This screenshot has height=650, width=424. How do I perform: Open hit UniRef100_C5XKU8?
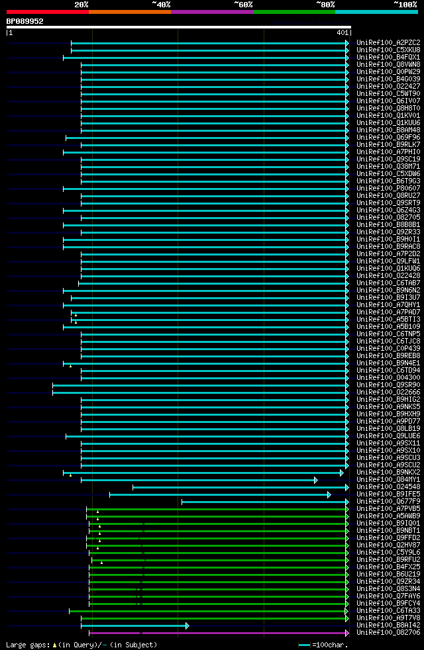[x=388, y=50]
